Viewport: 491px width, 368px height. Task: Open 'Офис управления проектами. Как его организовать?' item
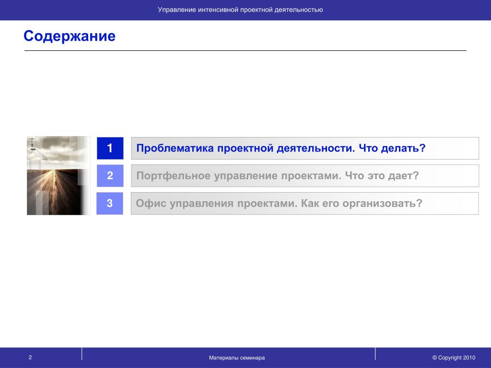(304, 203)
